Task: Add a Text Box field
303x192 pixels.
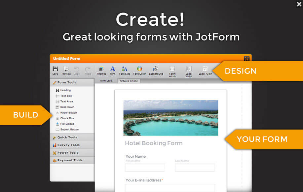Action: coord(64,96)
